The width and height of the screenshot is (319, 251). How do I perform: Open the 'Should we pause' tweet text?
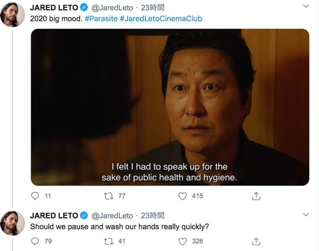120,227
